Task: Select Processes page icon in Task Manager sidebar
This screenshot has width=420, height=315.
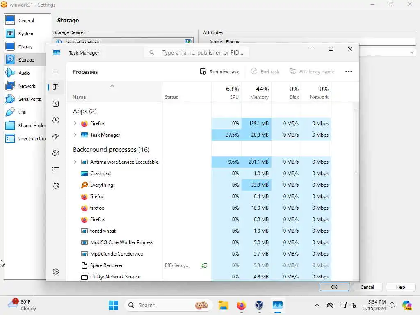Action: click(x=56, y=87)
